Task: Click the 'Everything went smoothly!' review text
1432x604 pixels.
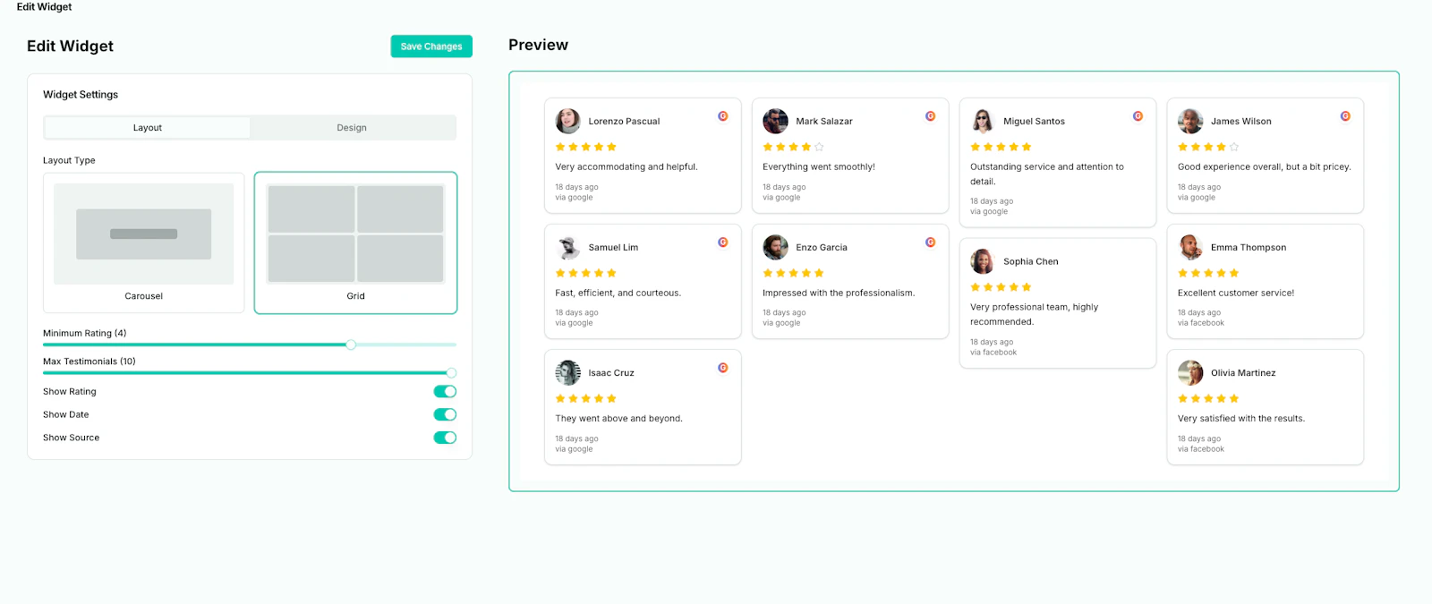Action: click(x=819, y=167)
